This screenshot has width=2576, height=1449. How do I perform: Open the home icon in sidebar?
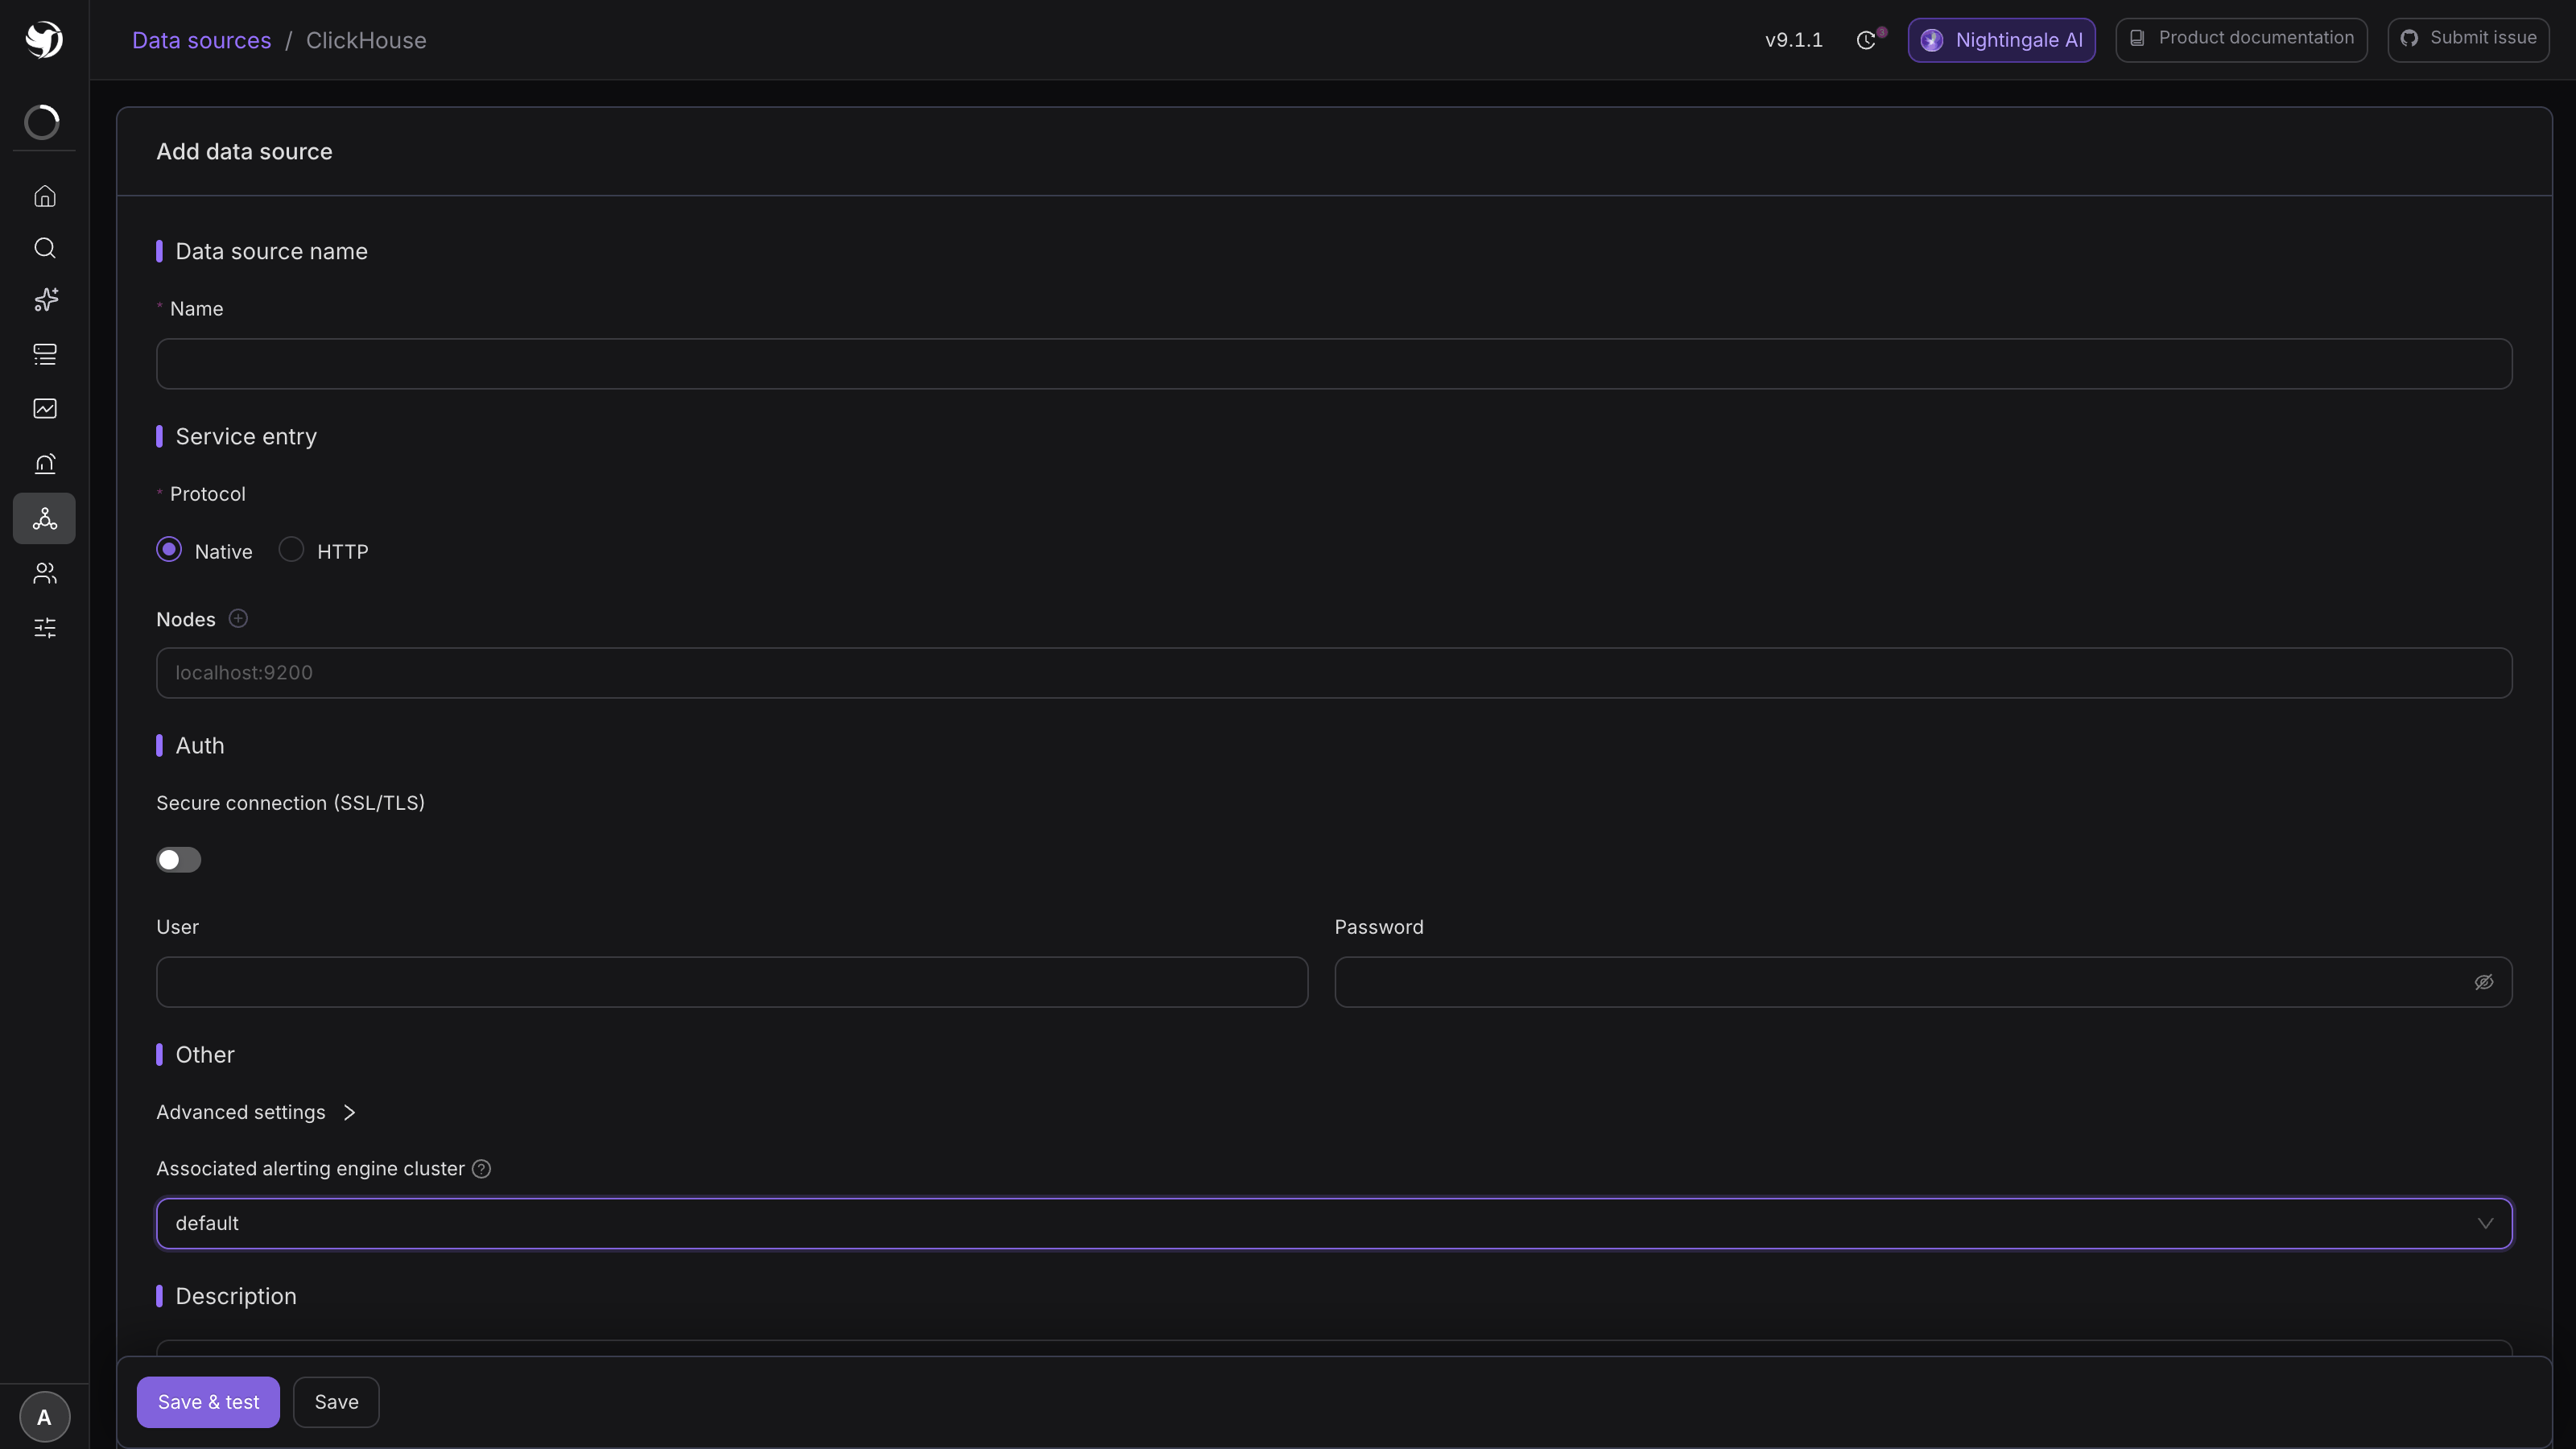[45, 196]
